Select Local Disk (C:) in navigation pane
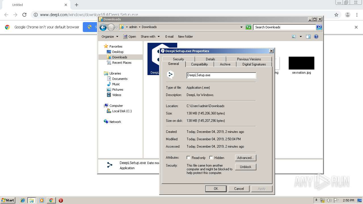The image size is (363, 204). pos(122,111)
